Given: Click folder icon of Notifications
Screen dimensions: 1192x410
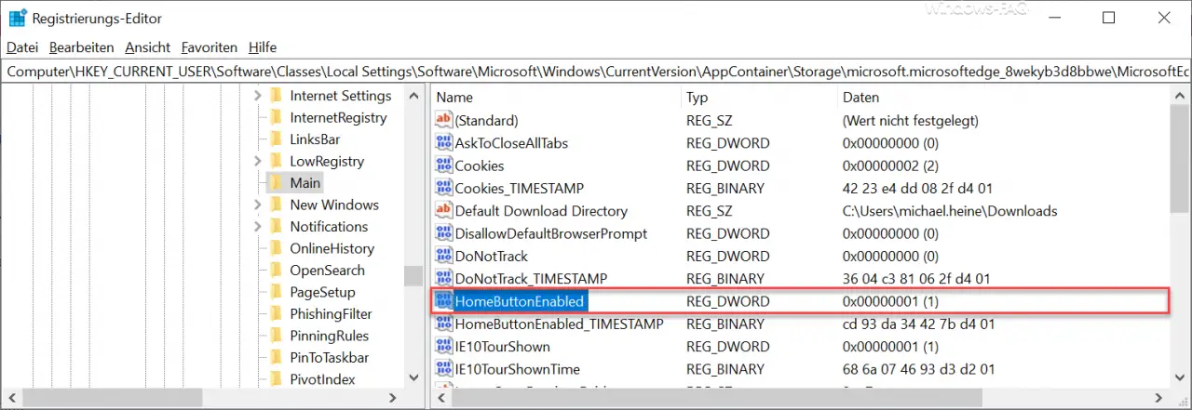Looking at the screenshot, I should click(276, 227).
